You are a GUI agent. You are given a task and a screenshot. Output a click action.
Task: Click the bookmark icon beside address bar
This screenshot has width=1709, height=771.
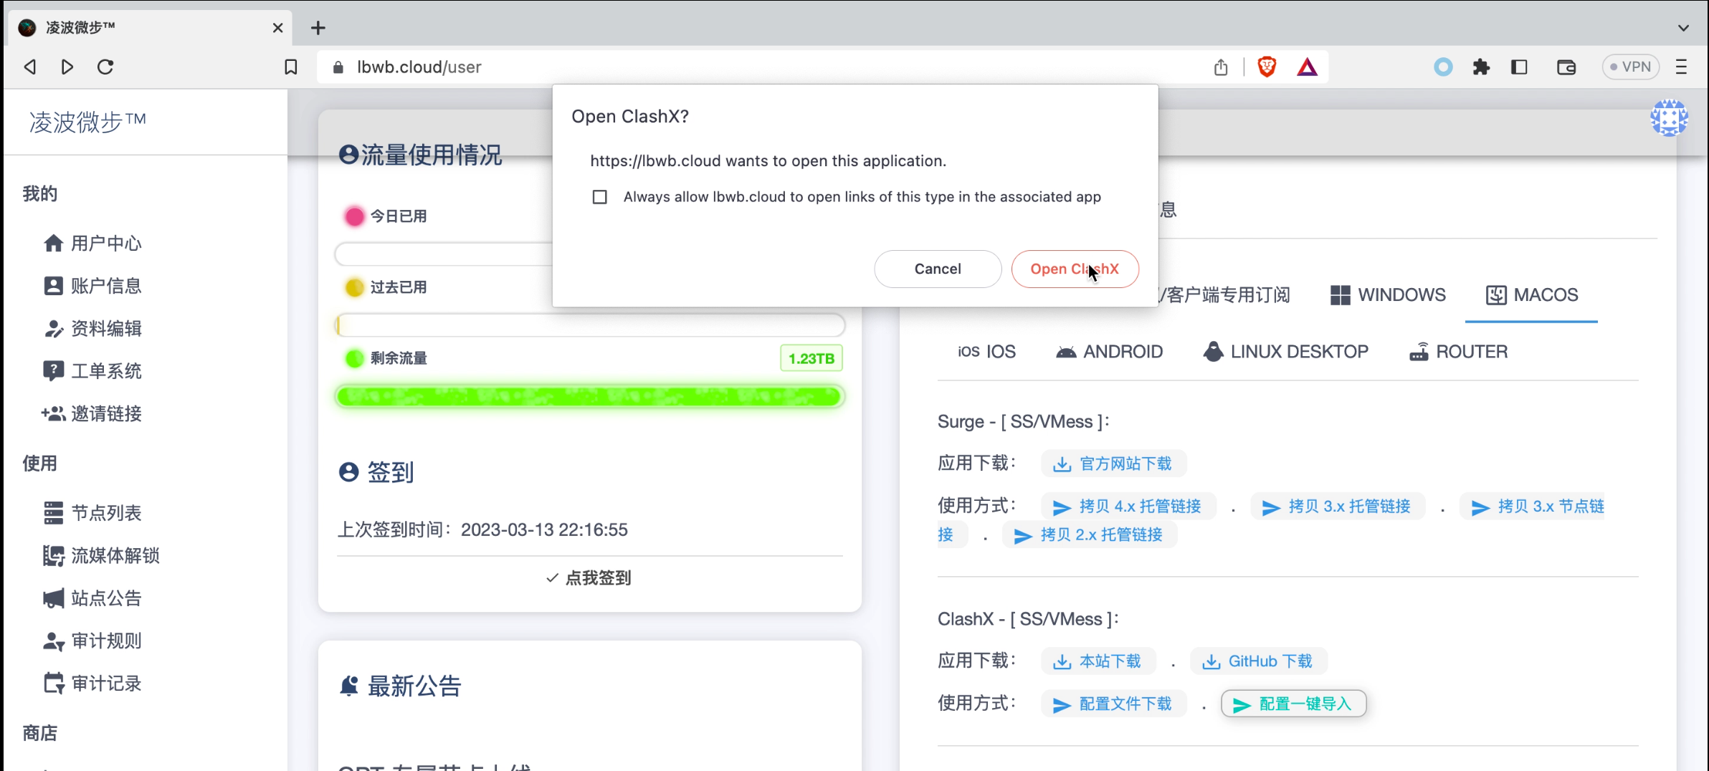point(290,67)
